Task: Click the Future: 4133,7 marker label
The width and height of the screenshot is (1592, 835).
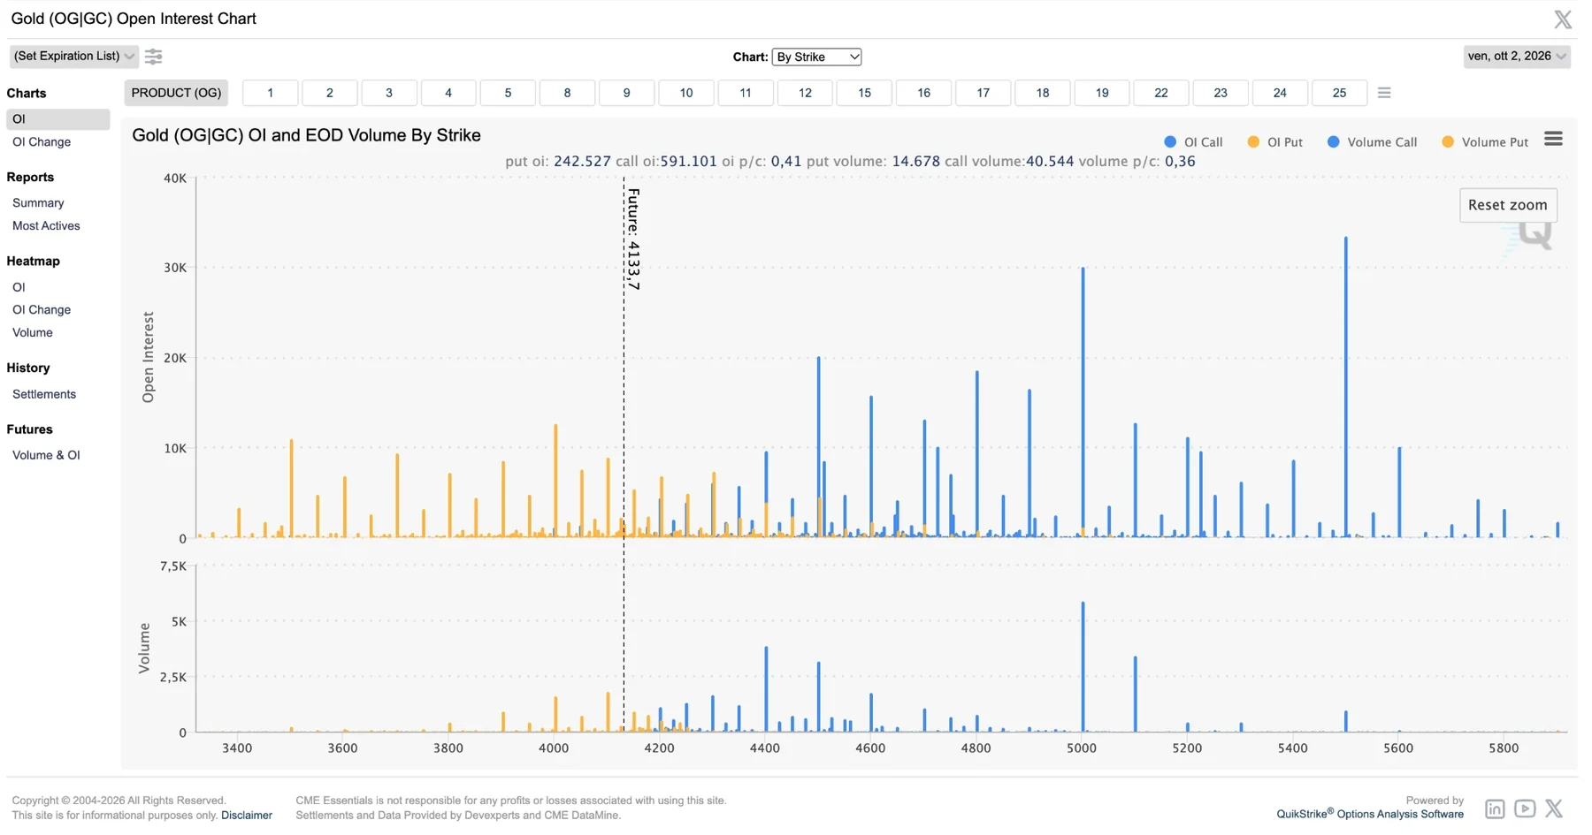Action: pos(633,239)
